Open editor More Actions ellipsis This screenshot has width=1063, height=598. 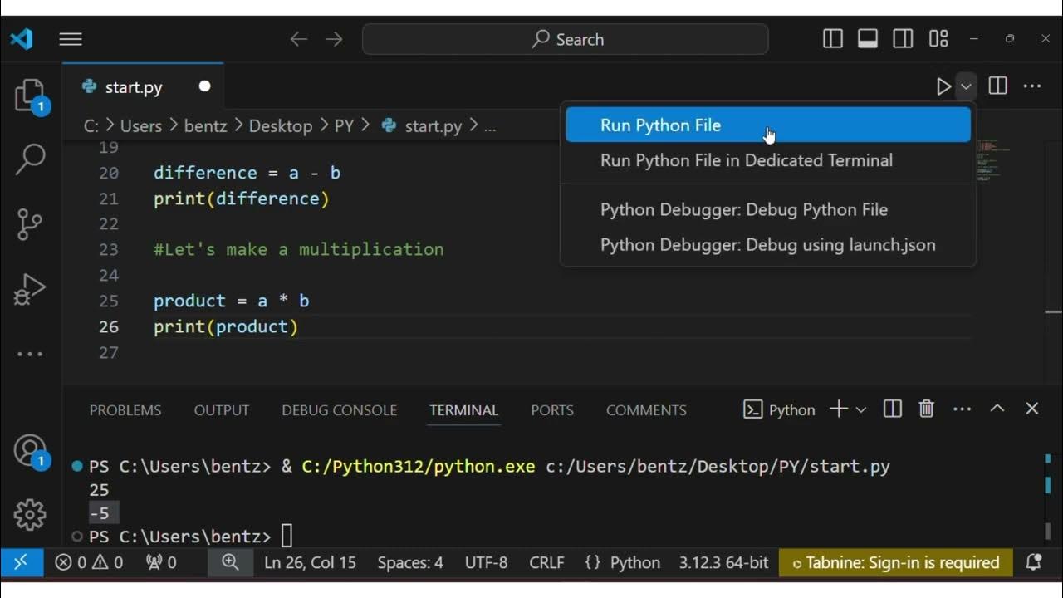point(1032,86)
